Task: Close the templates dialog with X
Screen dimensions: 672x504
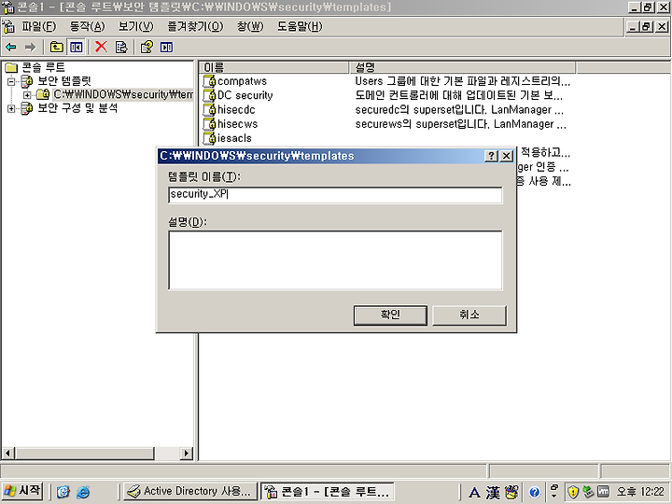Action: coord(506,156)
